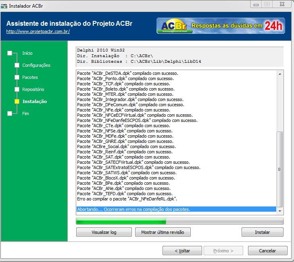Select the ACBr_GNRE.dpk log line

125,141
